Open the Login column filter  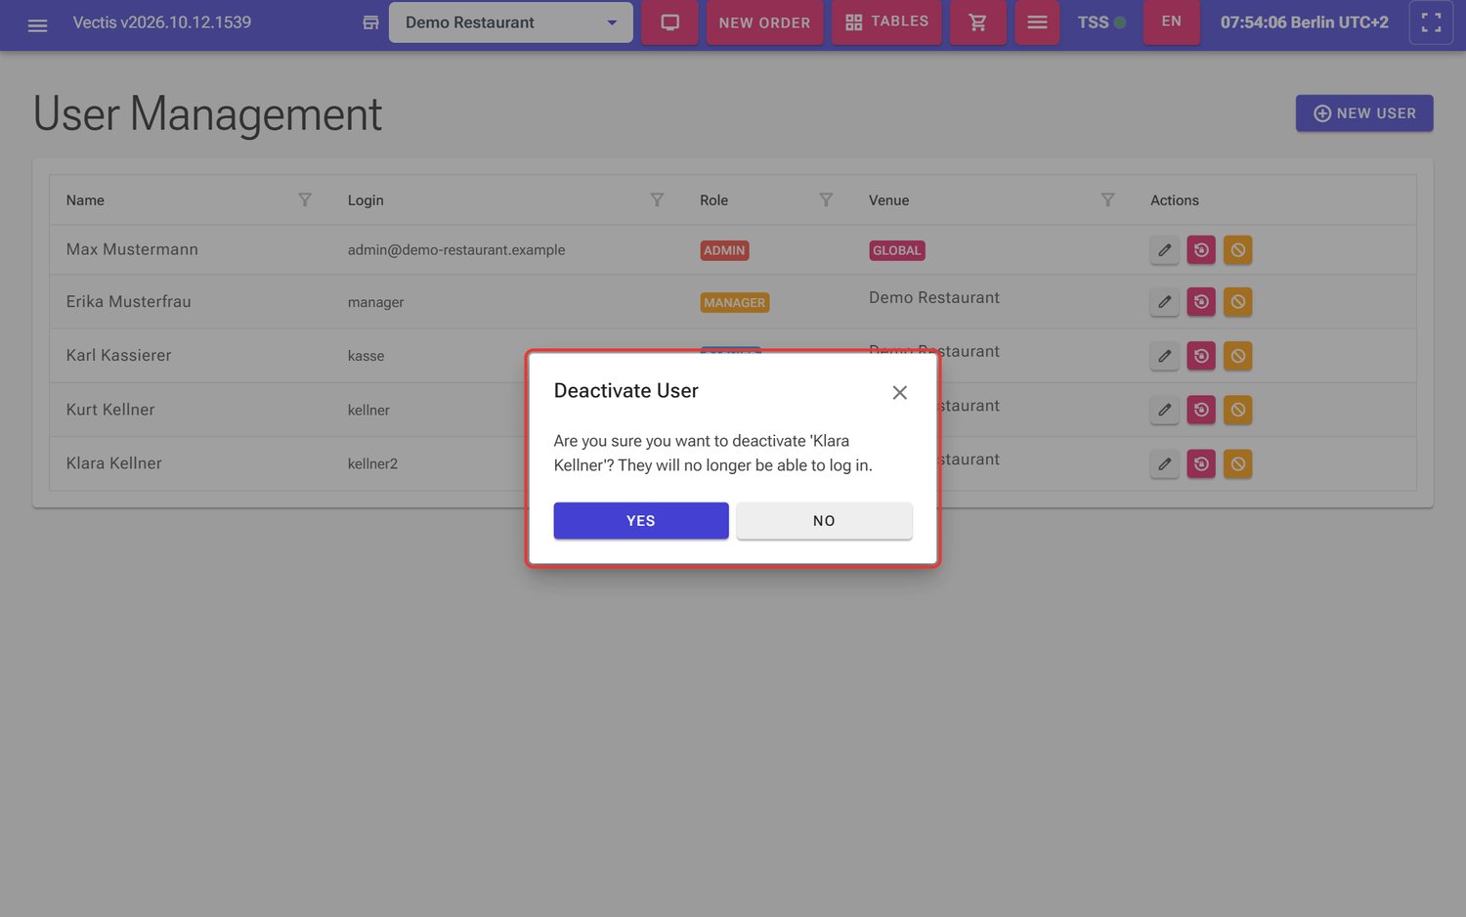[x=657, y=199]
